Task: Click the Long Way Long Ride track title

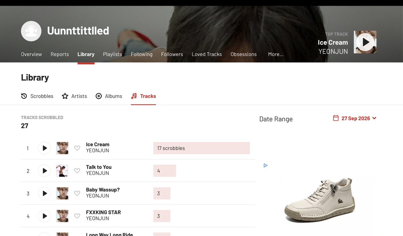Action: (x=110, y=234)
